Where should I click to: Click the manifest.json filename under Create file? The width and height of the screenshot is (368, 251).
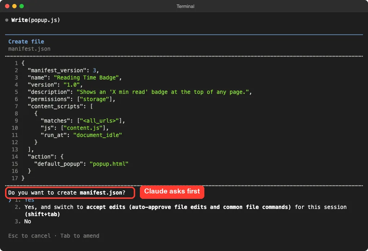(29, 49)
